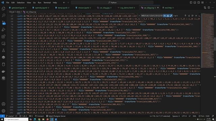
Task: Change XML language mode
Action: click(x=194, y=116)
